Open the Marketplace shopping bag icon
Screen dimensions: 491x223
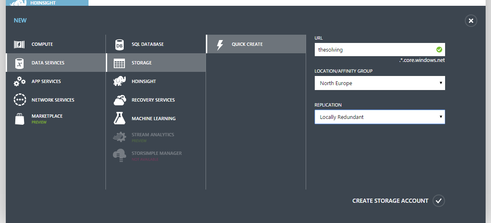click(x=19, y=119)
